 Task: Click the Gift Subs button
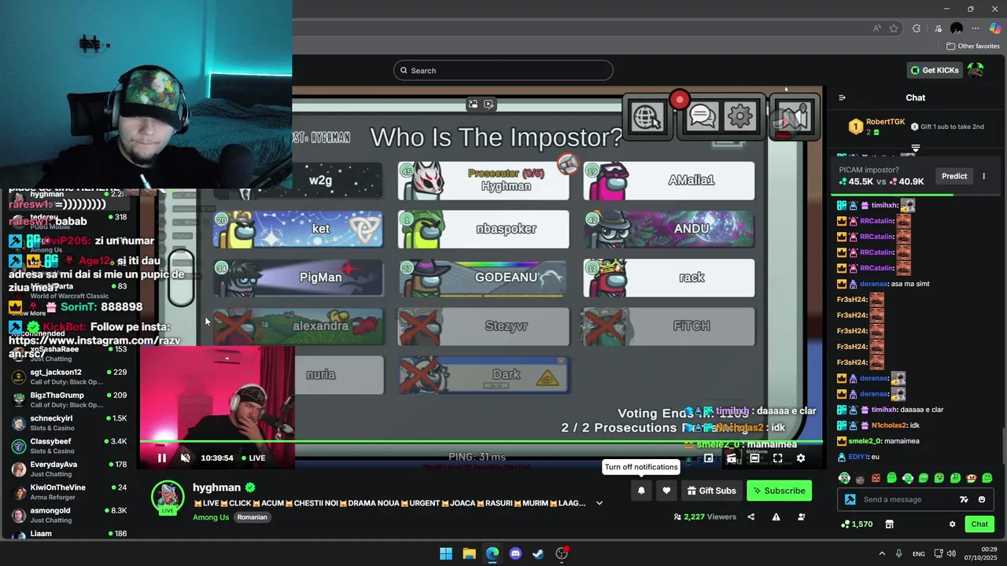pos(711,491)
